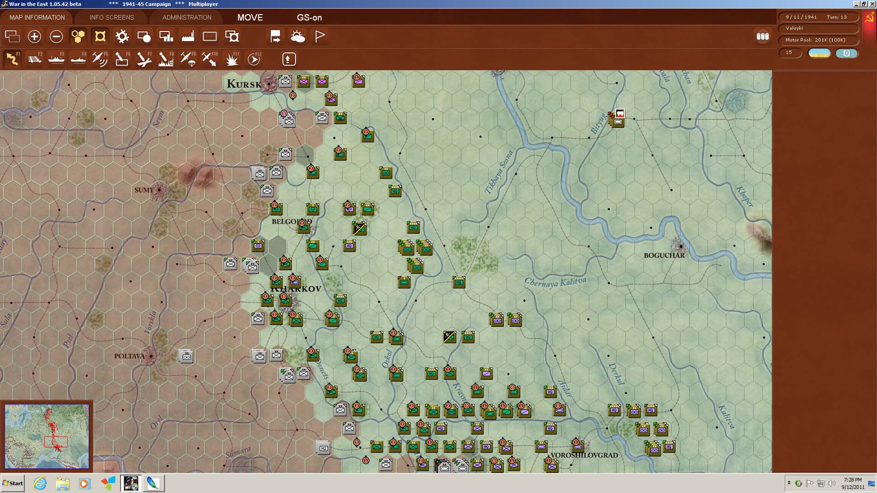The height and width of the screenshot is (493, 877).
Task: Click the pennant flag icon
Action: [x=320, y=37]
